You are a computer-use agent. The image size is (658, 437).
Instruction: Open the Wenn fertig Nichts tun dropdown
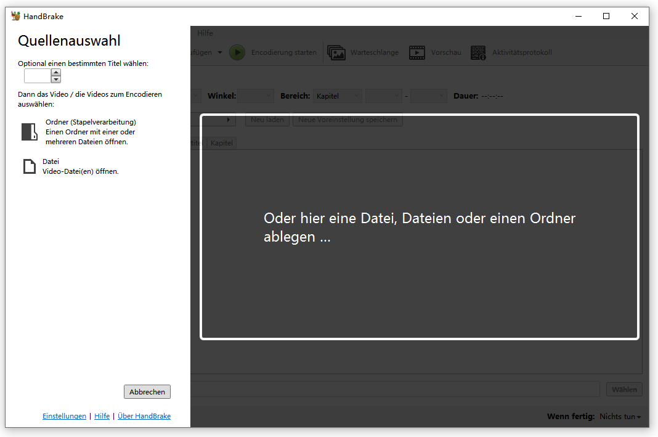coord(620,417)
